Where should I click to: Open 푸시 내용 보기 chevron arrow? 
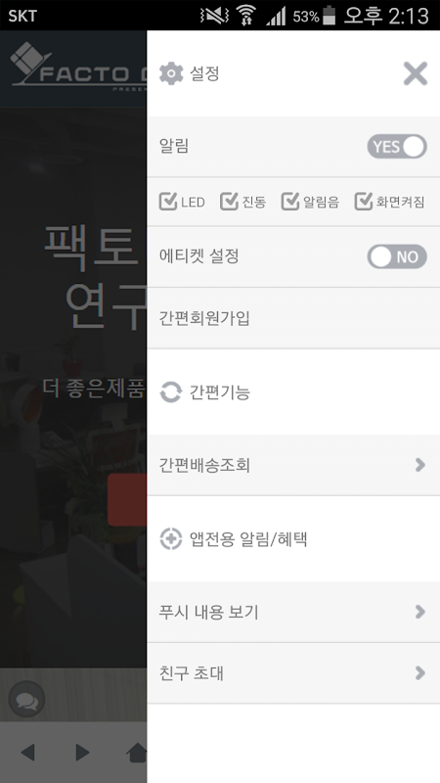coord(420,612)
